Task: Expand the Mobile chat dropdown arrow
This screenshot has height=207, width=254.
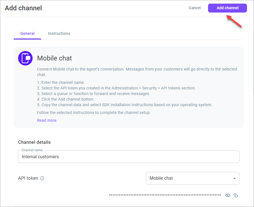Action: pos(234,178)
